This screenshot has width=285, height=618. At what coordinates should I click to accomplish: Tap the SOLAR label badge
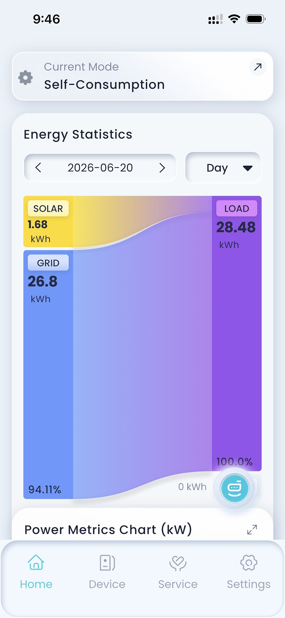tap(48, 208)
